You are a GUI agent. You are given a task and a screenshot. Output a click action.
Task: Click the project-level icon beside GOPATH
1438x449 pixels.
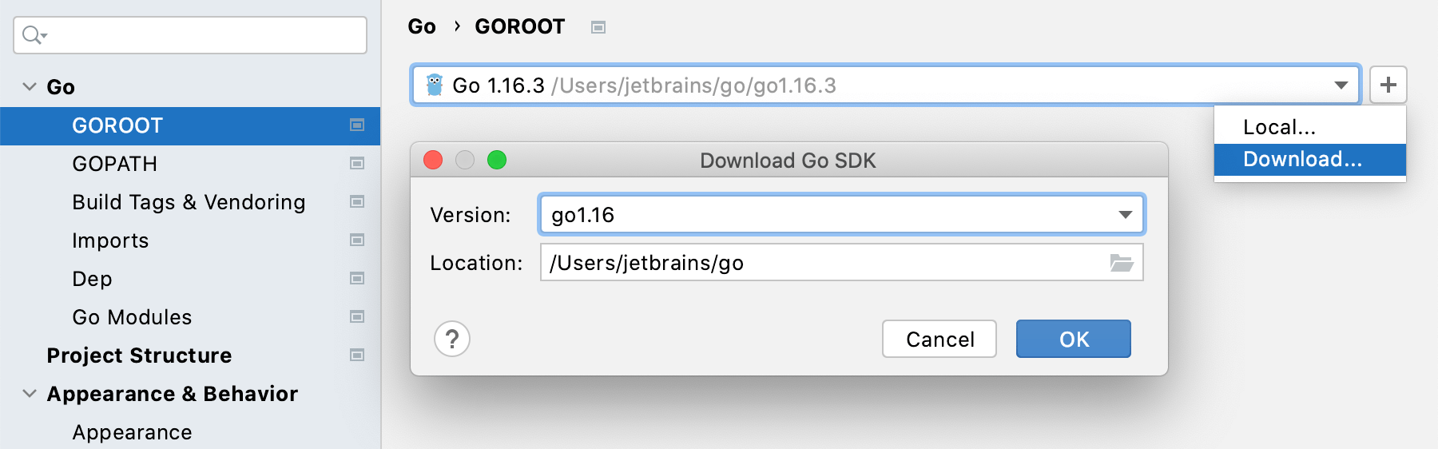[x=357, y=164]
